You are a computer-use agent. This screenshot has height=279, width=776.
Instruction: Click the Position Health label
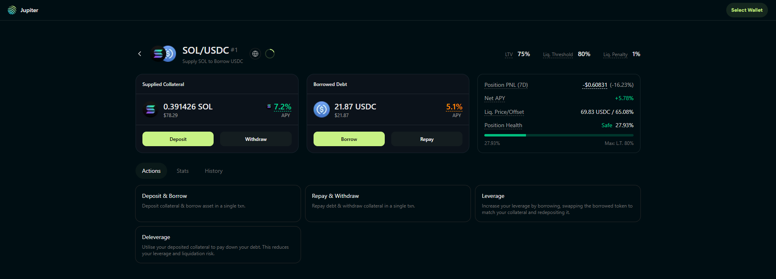click(503, 125)
